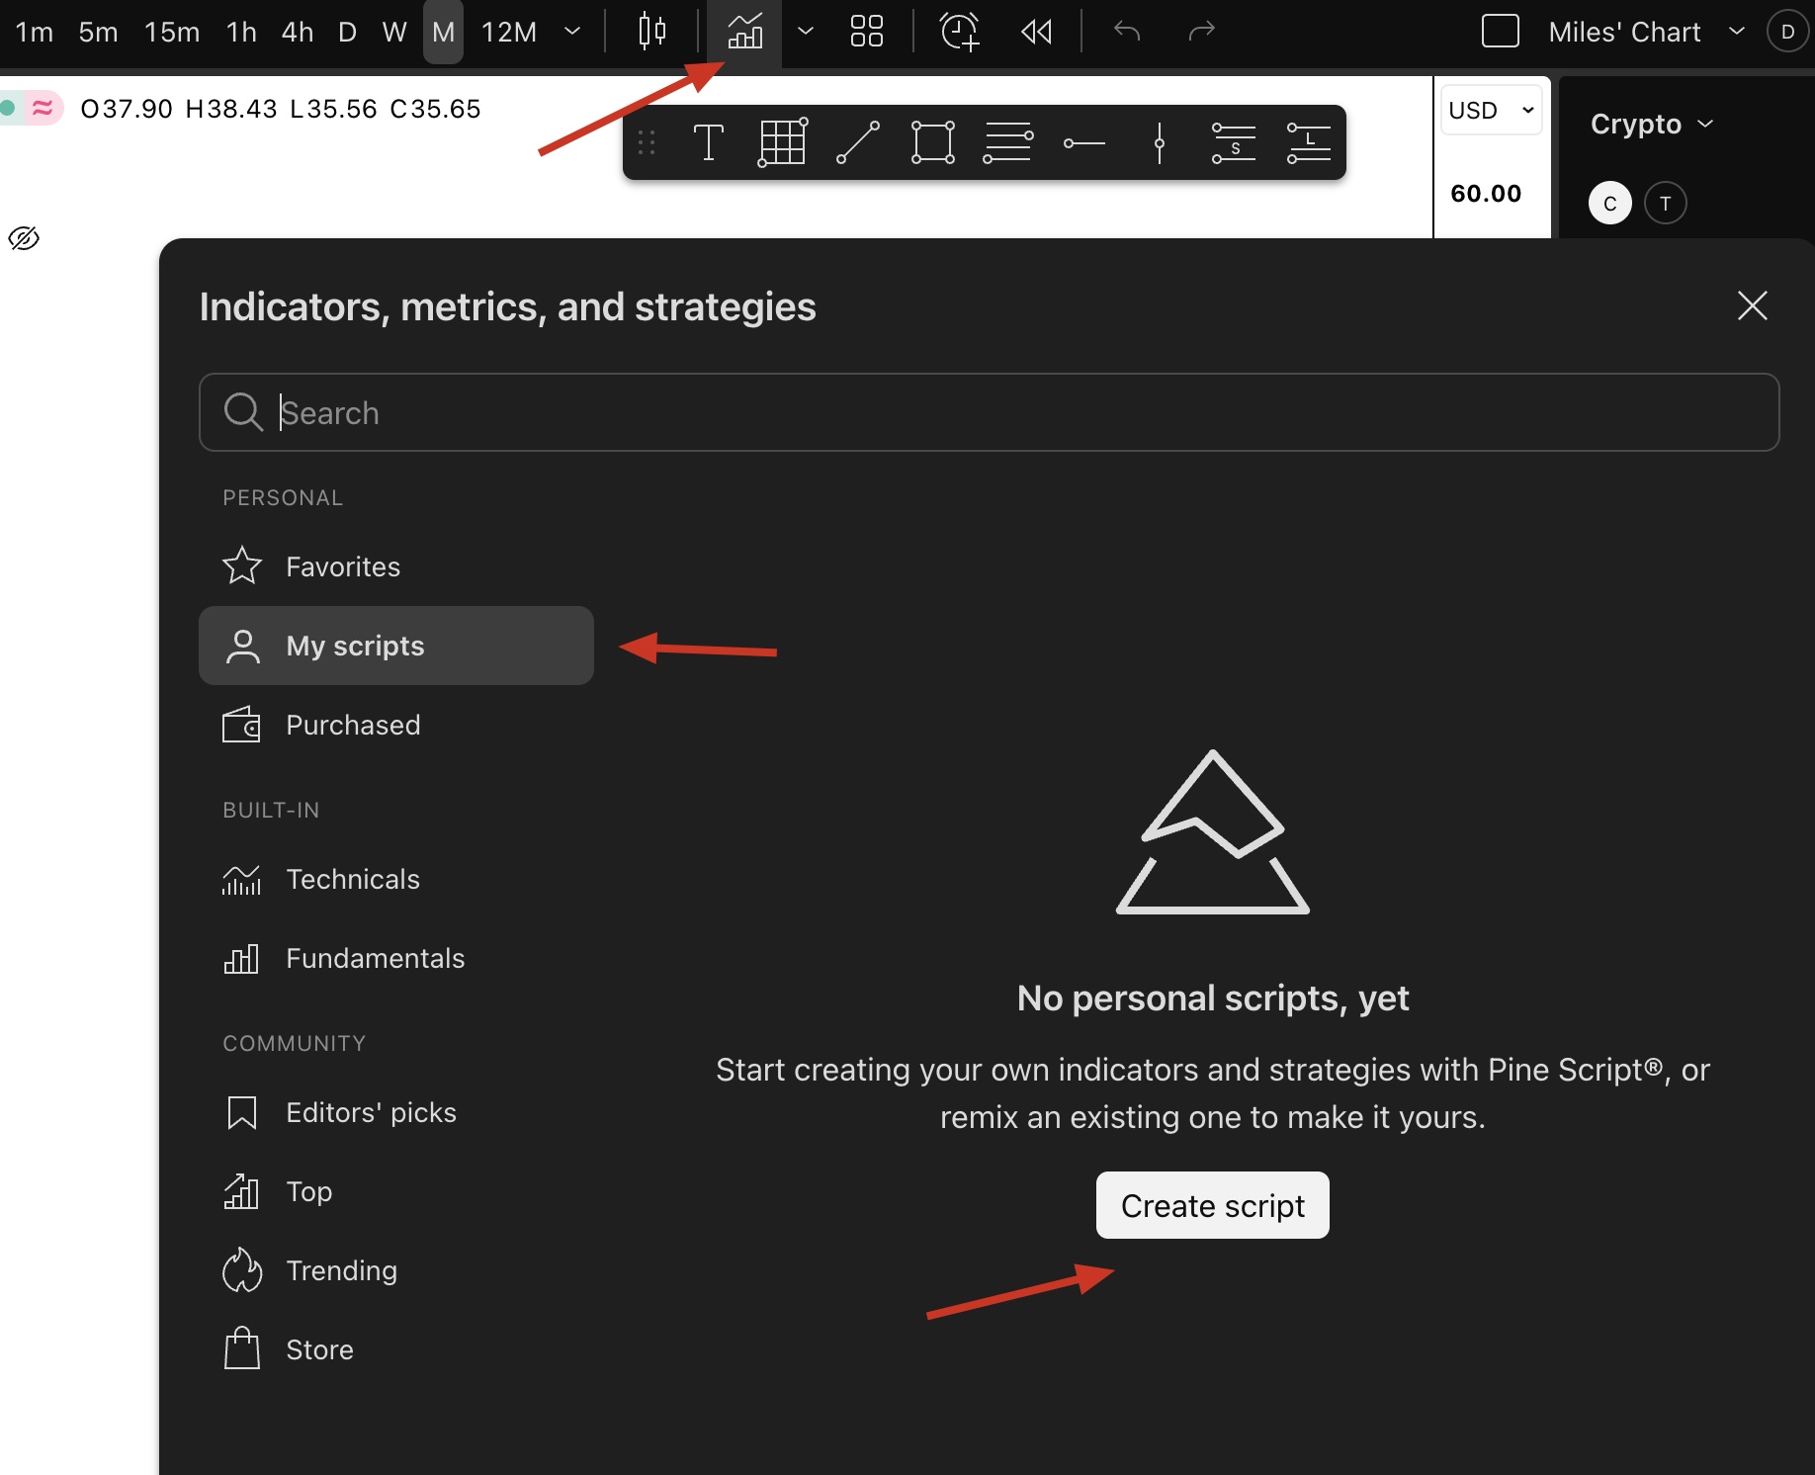Open the candlestick chart type selector
The height and width of the screenshot is (1475, 1815).
point(652,32)
